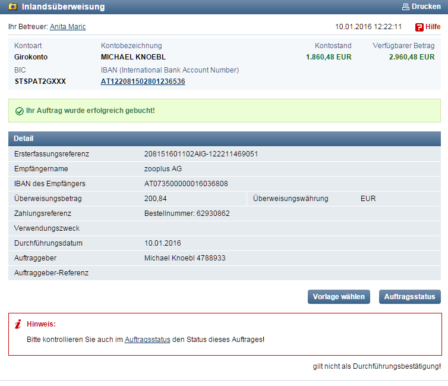Select the transfer amount 200,84
Image resolution: width=448 pixels, height=386 pixels.
click(156, 199)
